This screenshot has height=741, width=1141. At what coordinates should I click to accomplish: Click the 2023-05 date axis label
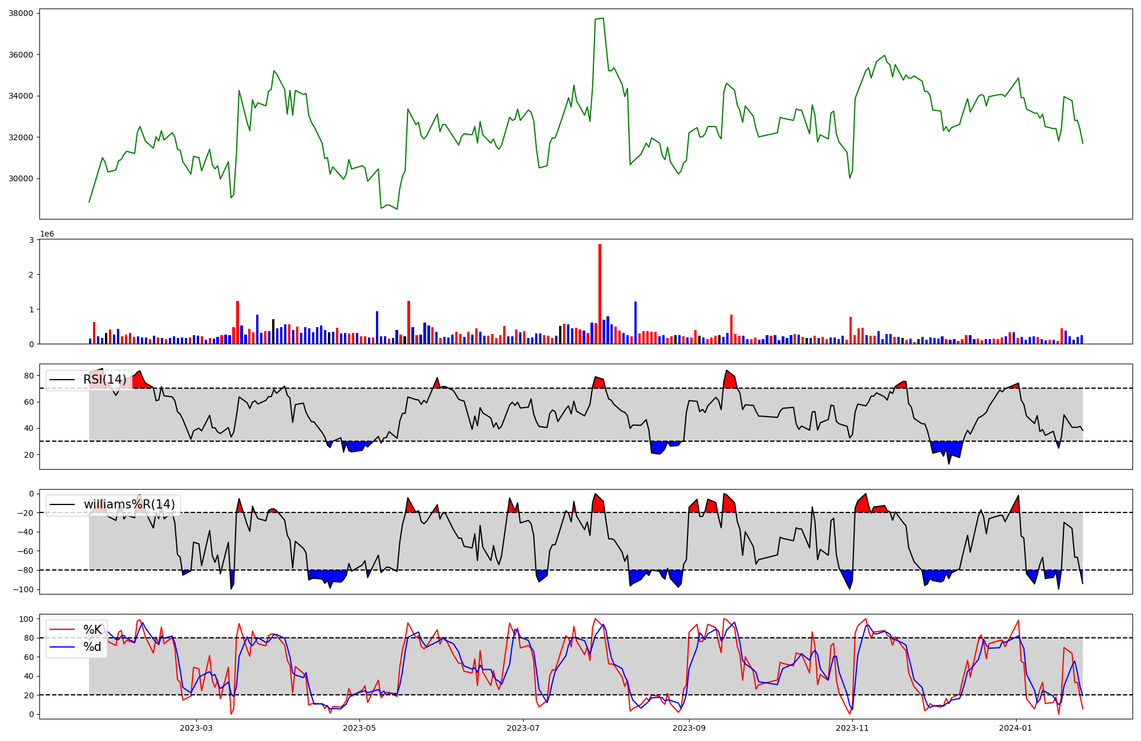point(359,727)
